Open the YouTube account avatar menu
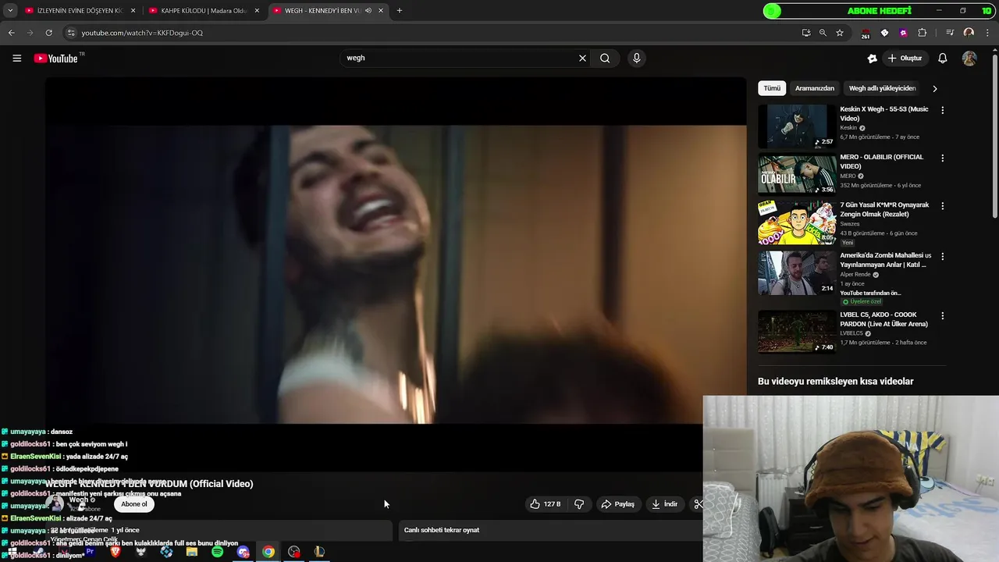999x562 pixels. [x=969, y=59]
